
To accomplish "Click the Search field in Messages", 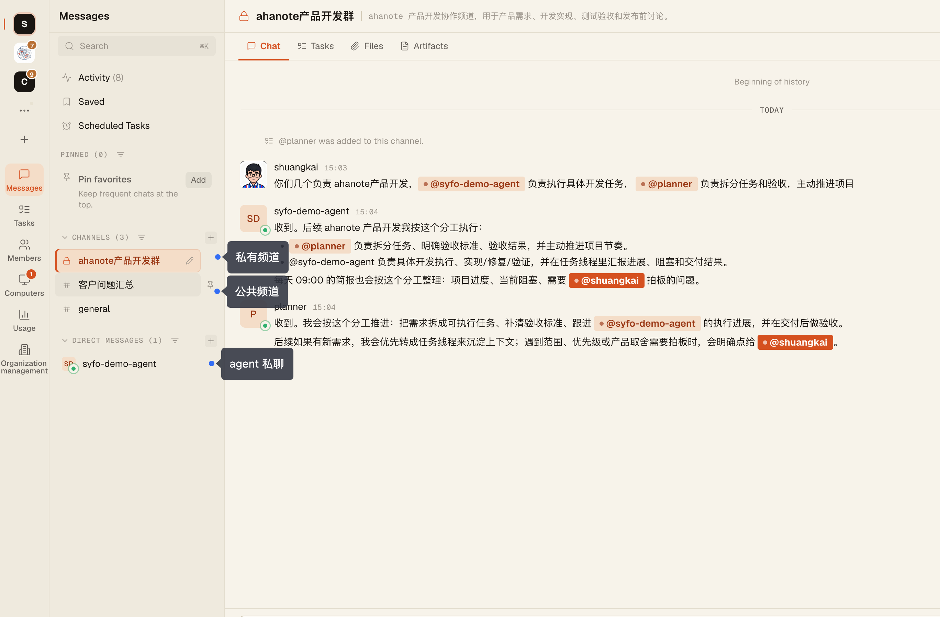I will coord(136,46).
